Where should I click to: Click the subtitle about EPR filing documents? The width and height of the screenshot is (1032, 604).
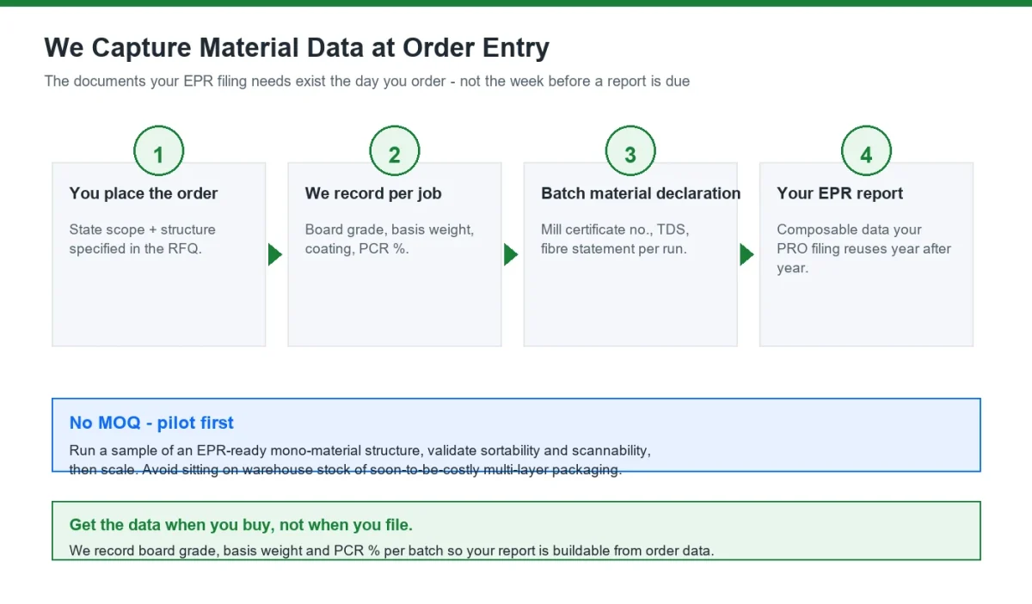[367, 82]
